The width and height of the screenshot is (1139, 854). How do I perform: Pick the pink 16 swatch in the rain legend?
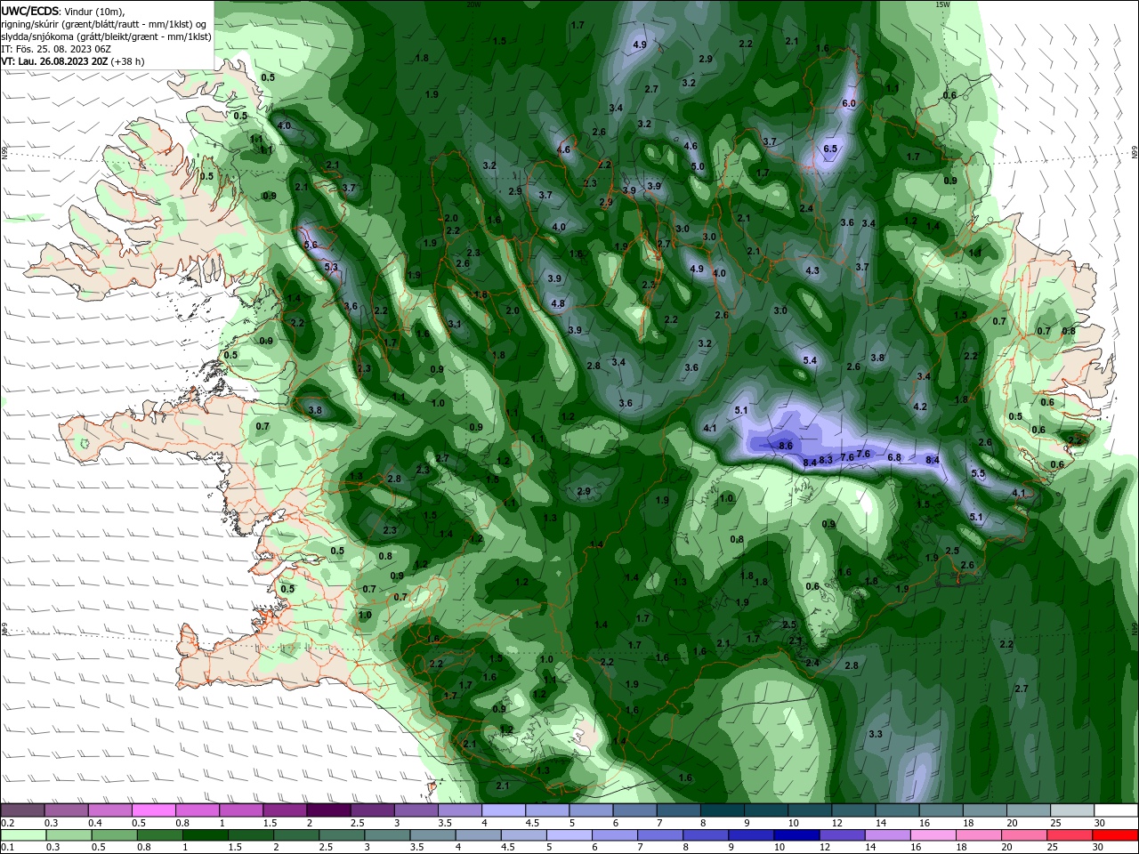[x=933, y=835]
